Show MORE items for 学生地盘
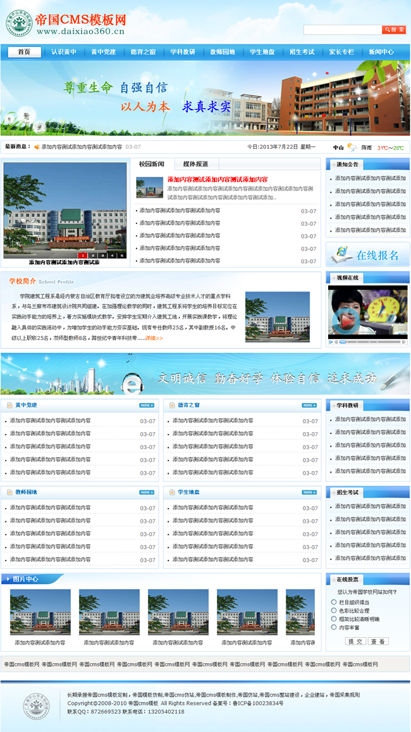The width and height of the screenshot is (411, 732). (309, 492)
